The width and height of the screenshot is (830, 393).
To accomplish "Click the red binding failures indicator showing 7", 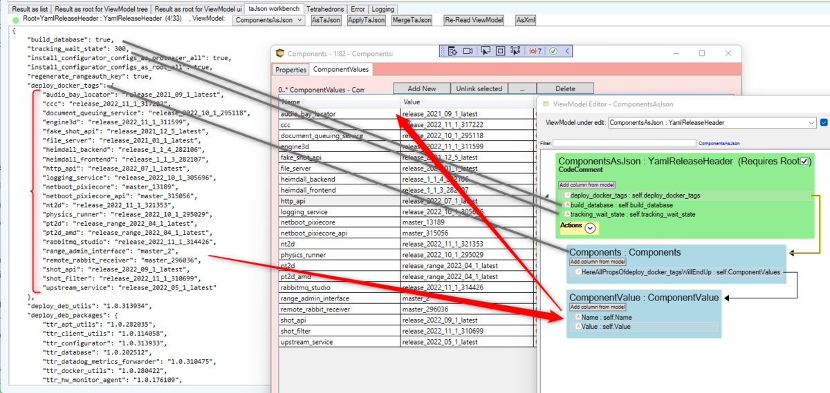I will (535, 51).
